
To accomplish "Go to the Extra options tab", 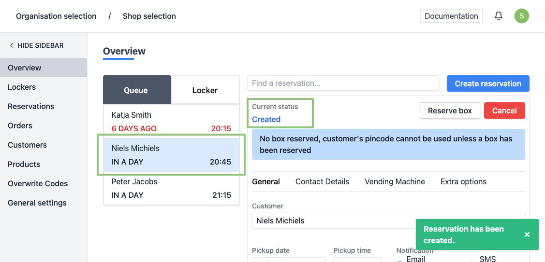I will click(463, 182).
